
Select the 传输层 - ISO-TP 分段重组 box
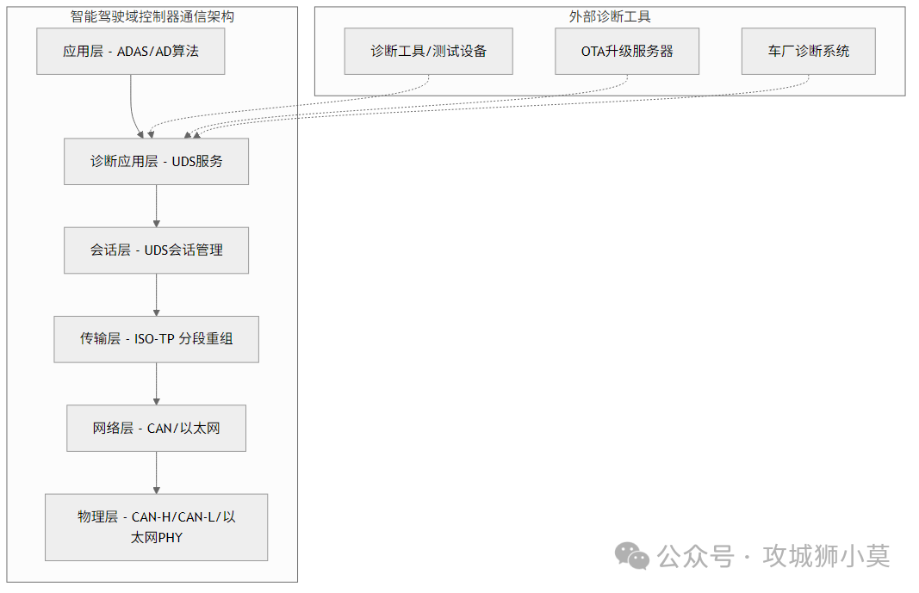[x=157, y=339]
